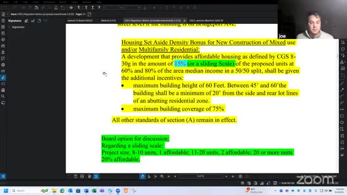
Task: Open the Thumbnails grid panel in left sidebar
Action: [3, 27]
